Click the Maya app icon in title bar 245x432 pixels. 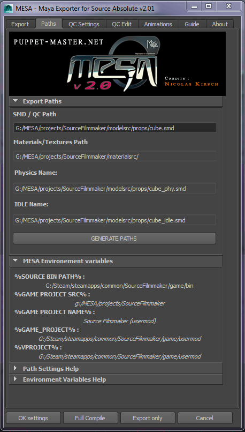click(x=9, y=8)
